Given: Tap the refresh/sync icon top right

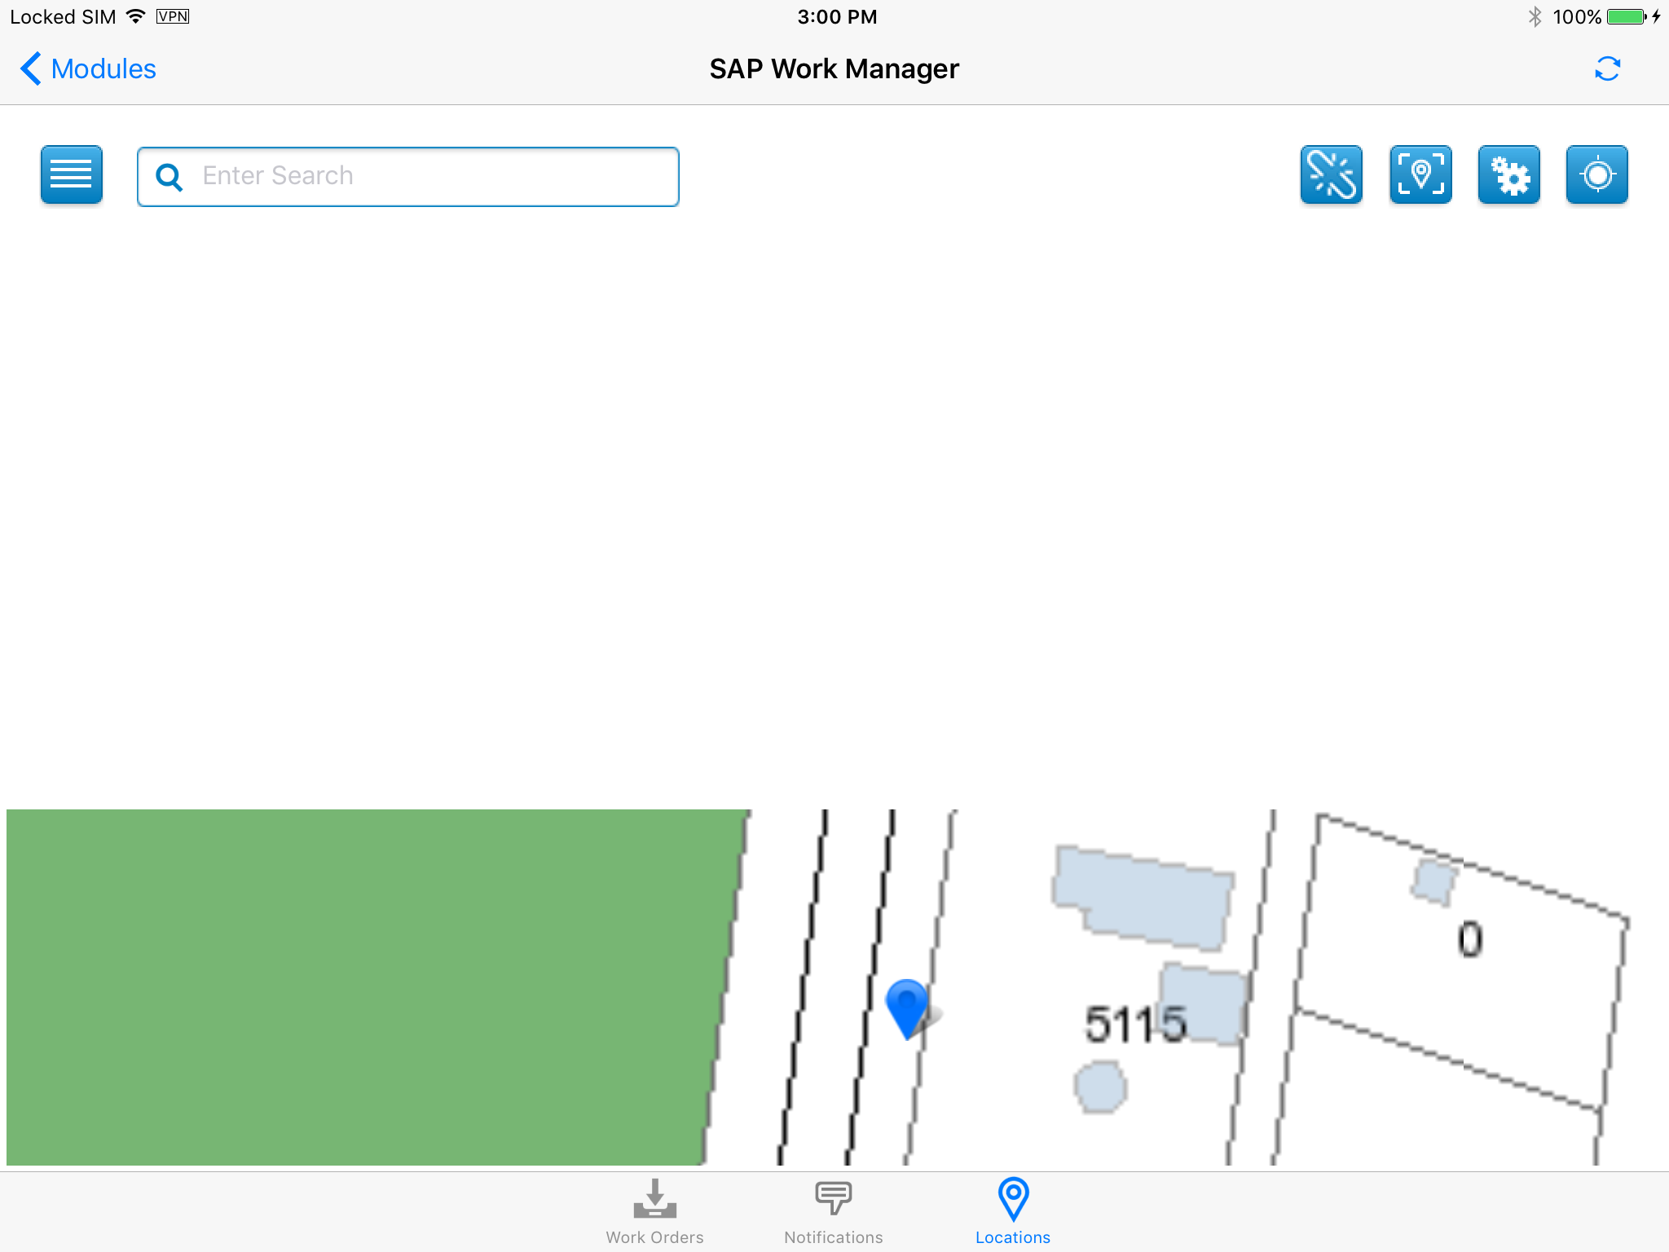Looking at the screenshot, I should pos(1607,68).
